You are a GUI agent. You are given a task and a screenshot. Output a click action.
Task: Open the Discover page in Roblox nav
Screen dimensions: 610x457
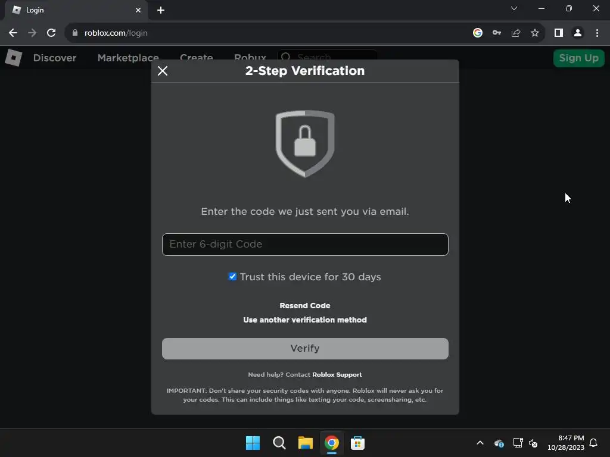tap(55, 58)
